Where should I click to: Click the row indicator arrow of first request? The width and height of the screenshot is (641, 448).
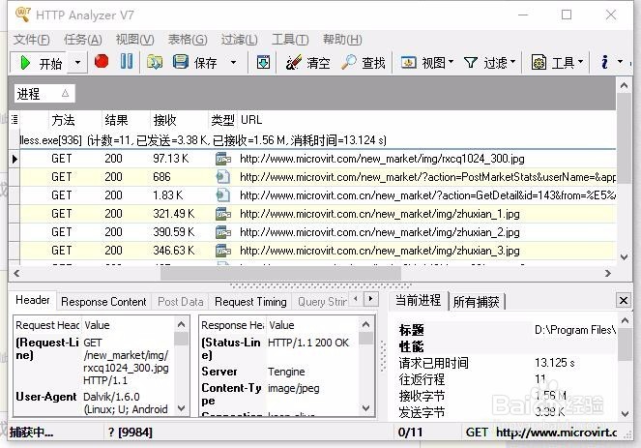(15, 159)
